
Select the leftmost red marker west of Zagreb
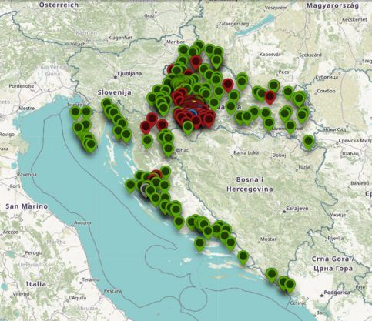pos(146,127)
